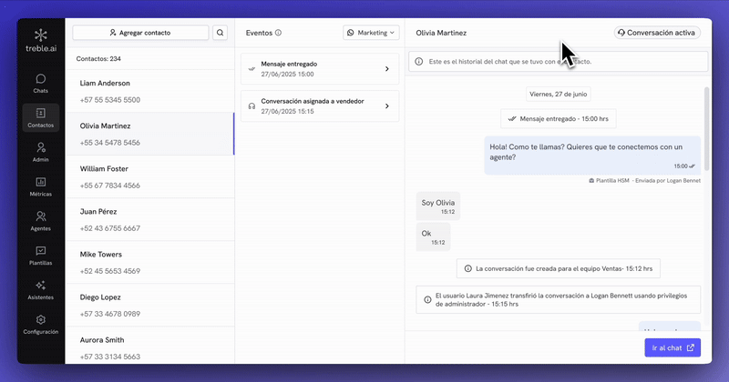
Task: Go to Admin section
Action: click(x=40, y=152)
